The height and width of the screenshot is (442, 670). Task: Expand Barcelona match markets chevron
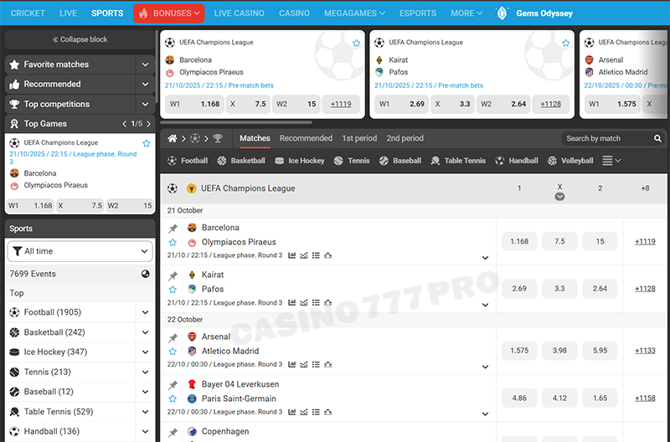(485, 258)
